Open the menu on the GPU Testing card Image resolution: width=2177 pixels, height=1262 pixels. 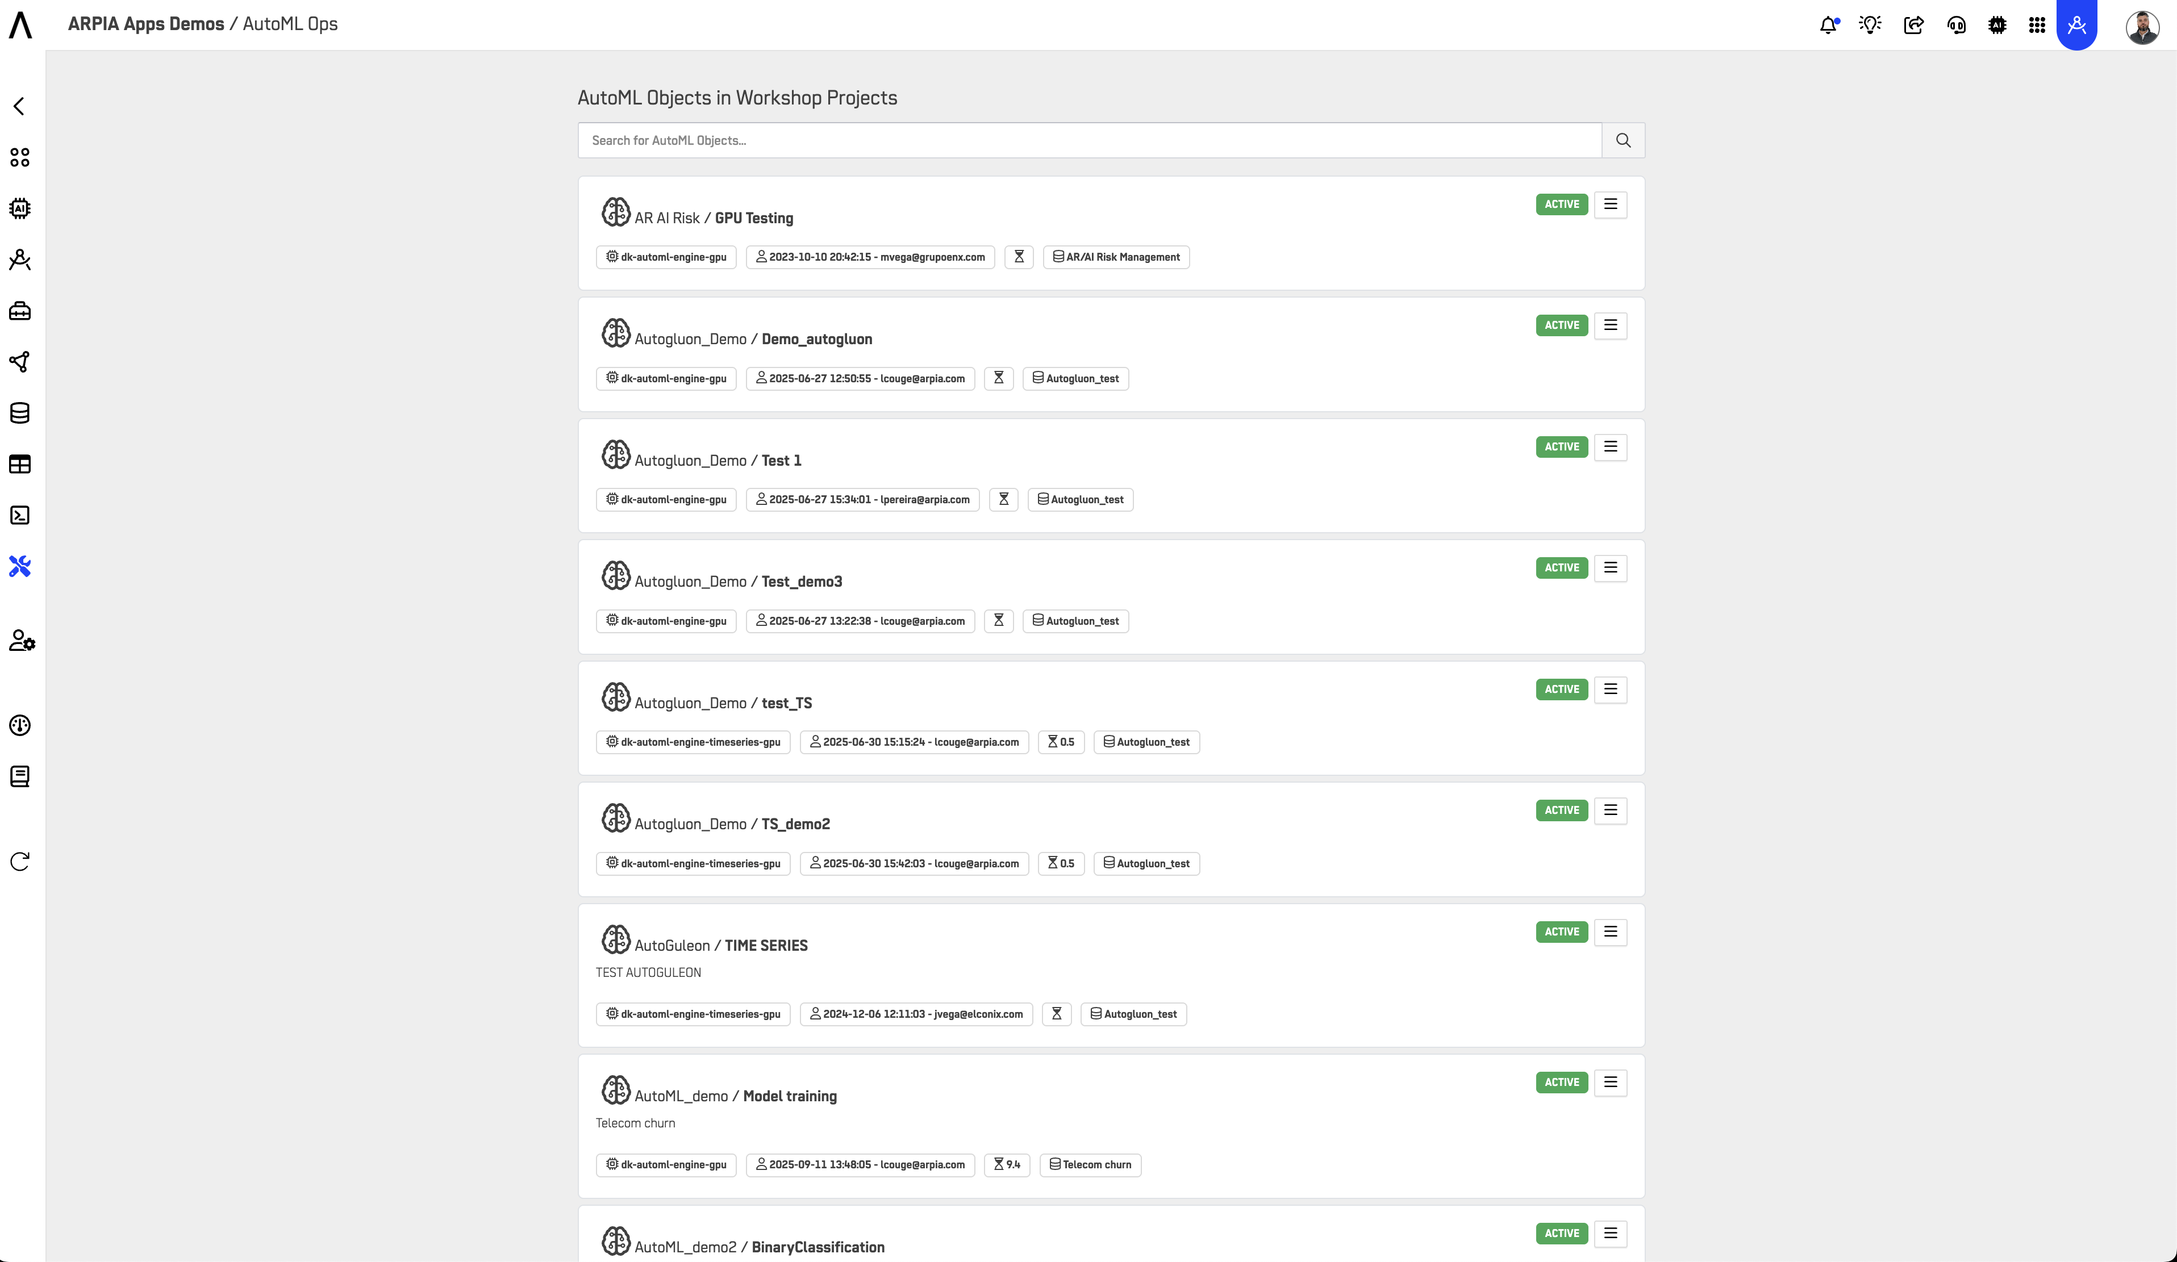(x=1610, y=204)
